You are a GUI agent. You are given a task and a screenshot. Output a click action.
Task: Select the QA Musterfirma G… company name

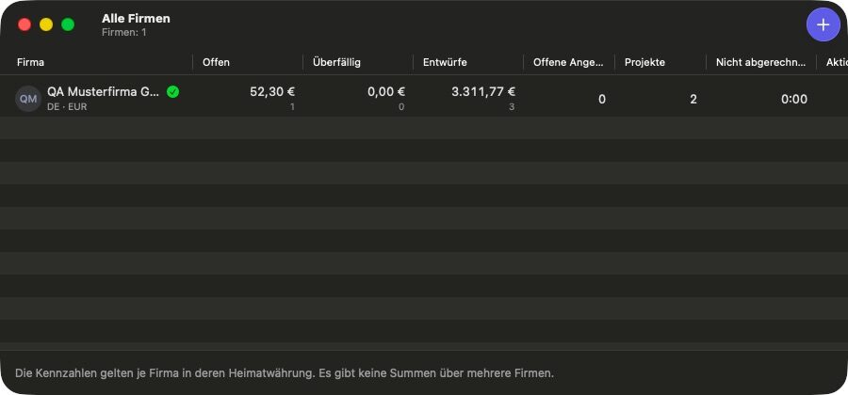(104, 92)
